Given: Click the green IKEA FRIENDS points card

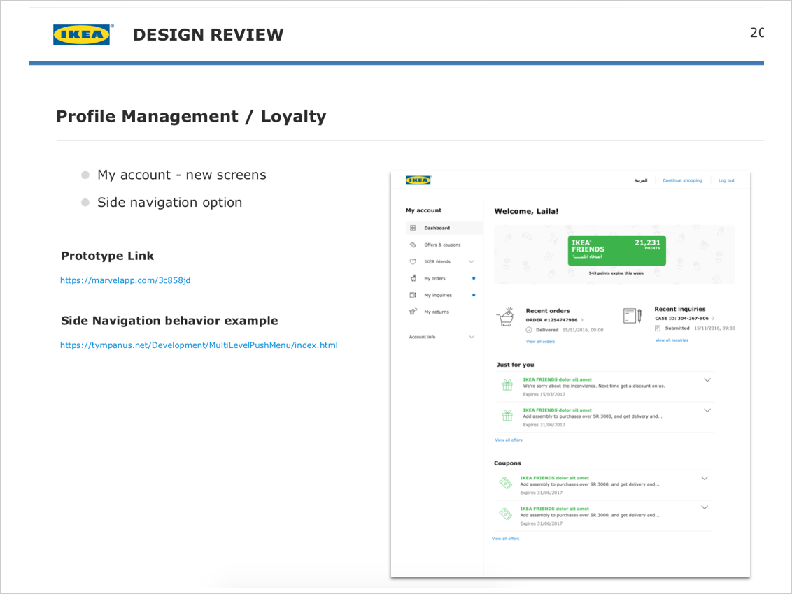Looking at the screenshot, I should tap(616, 249).
